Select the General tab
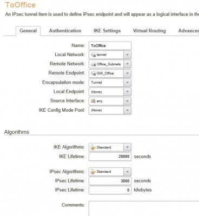 click(x=28, y=31)
